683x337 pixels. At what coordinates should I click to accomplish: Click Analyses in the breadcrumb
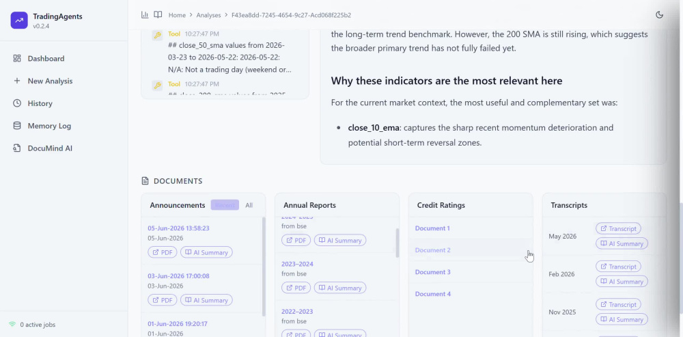point(208,15)
